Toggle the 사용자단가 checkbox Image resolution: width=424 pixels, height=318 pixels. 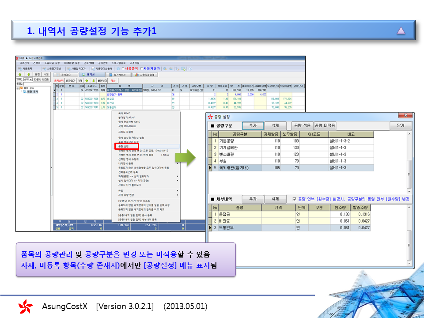point(142,68)
